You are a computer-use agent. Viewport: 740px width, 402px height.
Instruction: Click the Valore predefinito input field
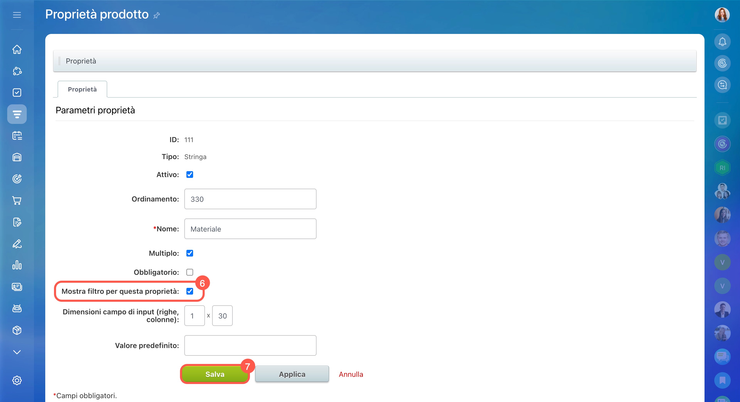(250, 345)
